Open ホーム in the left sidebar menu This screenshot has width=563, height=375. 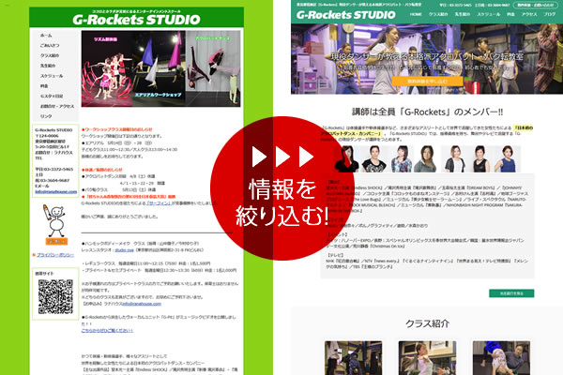pyautogui.click(x=47, y=35)
